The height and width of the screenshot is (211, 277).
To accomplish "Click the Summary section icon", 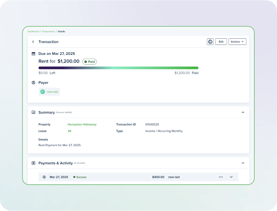I will (33, 112).
